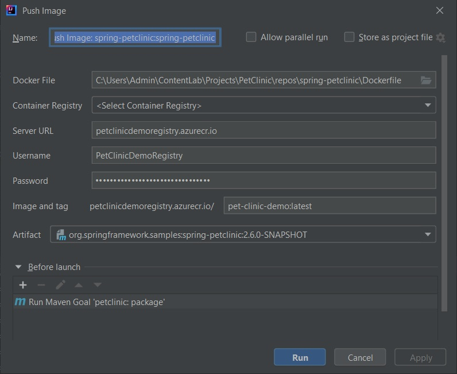Click the 'Before launch' label
The width and height of the screenshot is (457, 374).
[x=54, y=267]
